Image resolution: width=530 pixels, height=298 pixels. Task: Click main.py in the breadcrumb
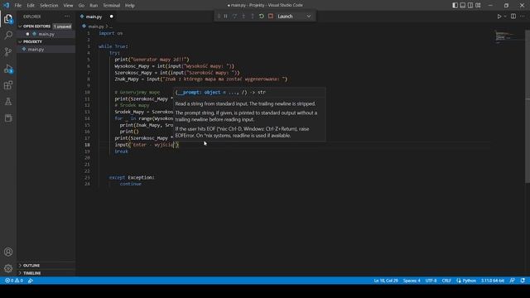[96, 26]
